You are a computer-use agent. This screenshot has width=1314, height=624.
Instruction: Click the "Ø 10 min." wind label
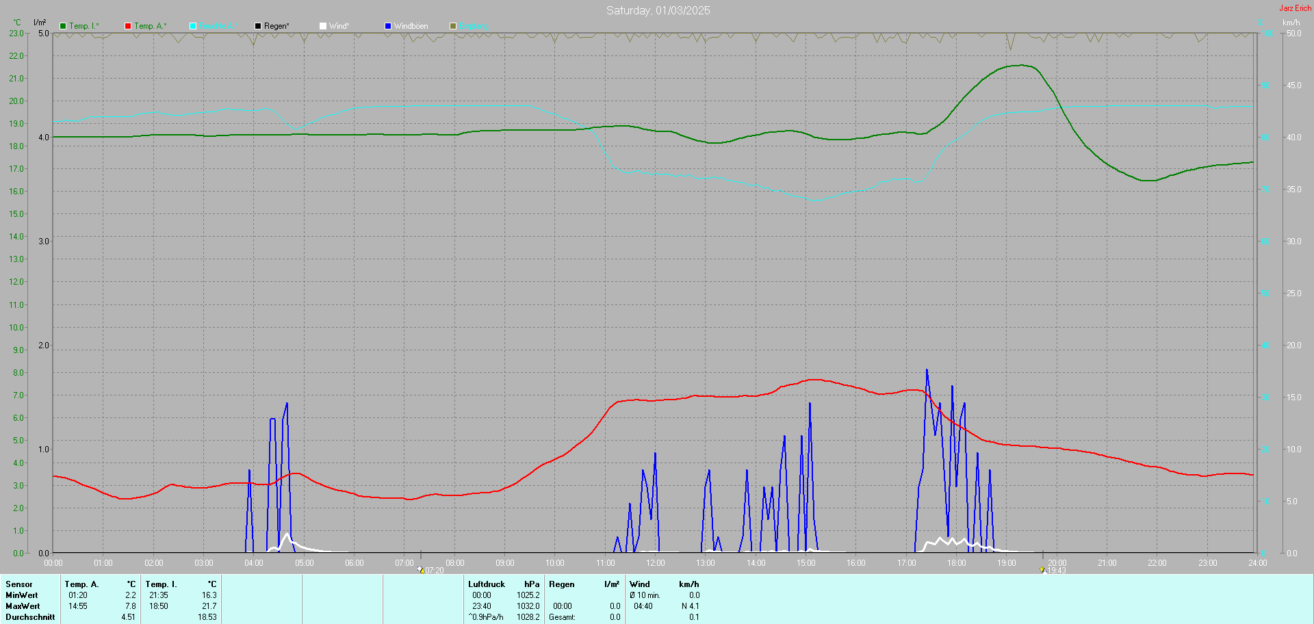[645, 595]
